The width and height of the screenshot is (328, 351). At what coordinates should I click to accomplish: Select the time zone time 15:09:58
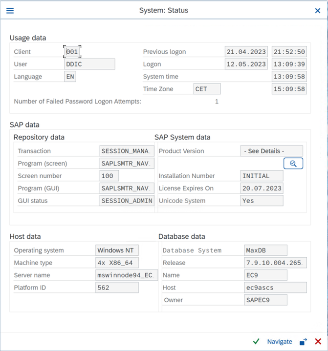289,89
